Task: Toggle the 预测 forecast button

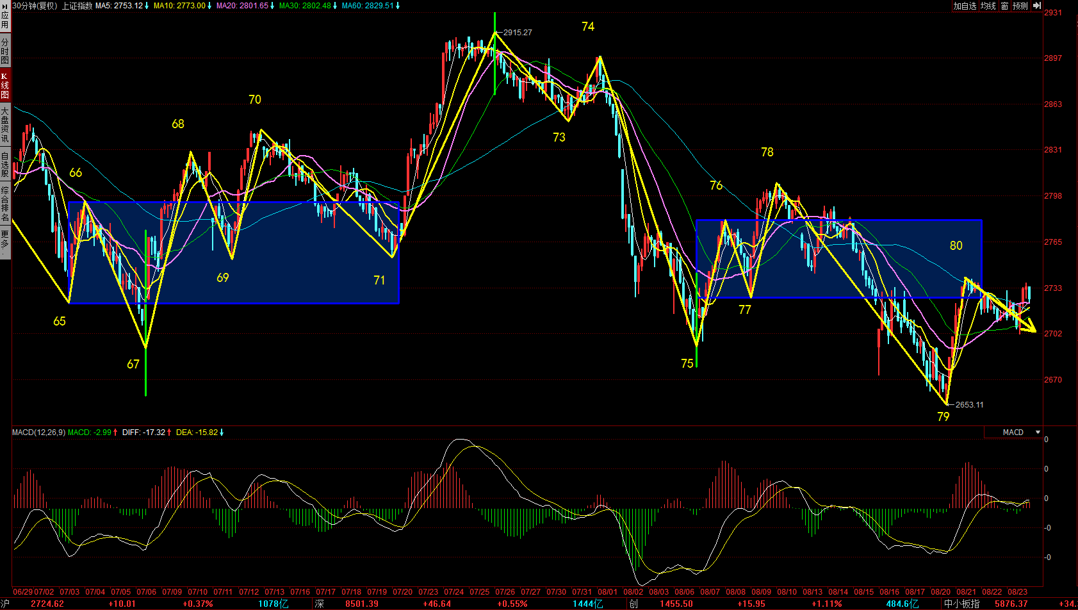Action: tap(1020, 6)
